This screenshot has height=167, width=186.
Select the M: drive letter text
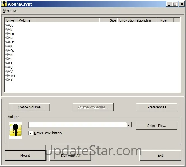[x=12, y=34]
